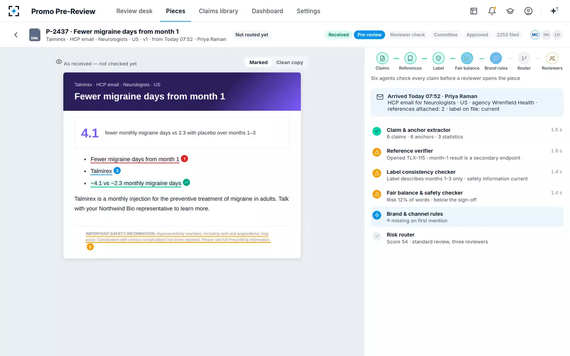Go back using the left chevron
Image resolution: width=570 pixels, height=356 pixels.
point(16,35)
